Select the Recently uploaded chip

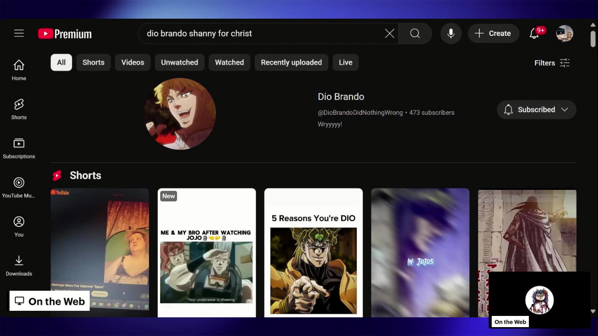(292, 63)
